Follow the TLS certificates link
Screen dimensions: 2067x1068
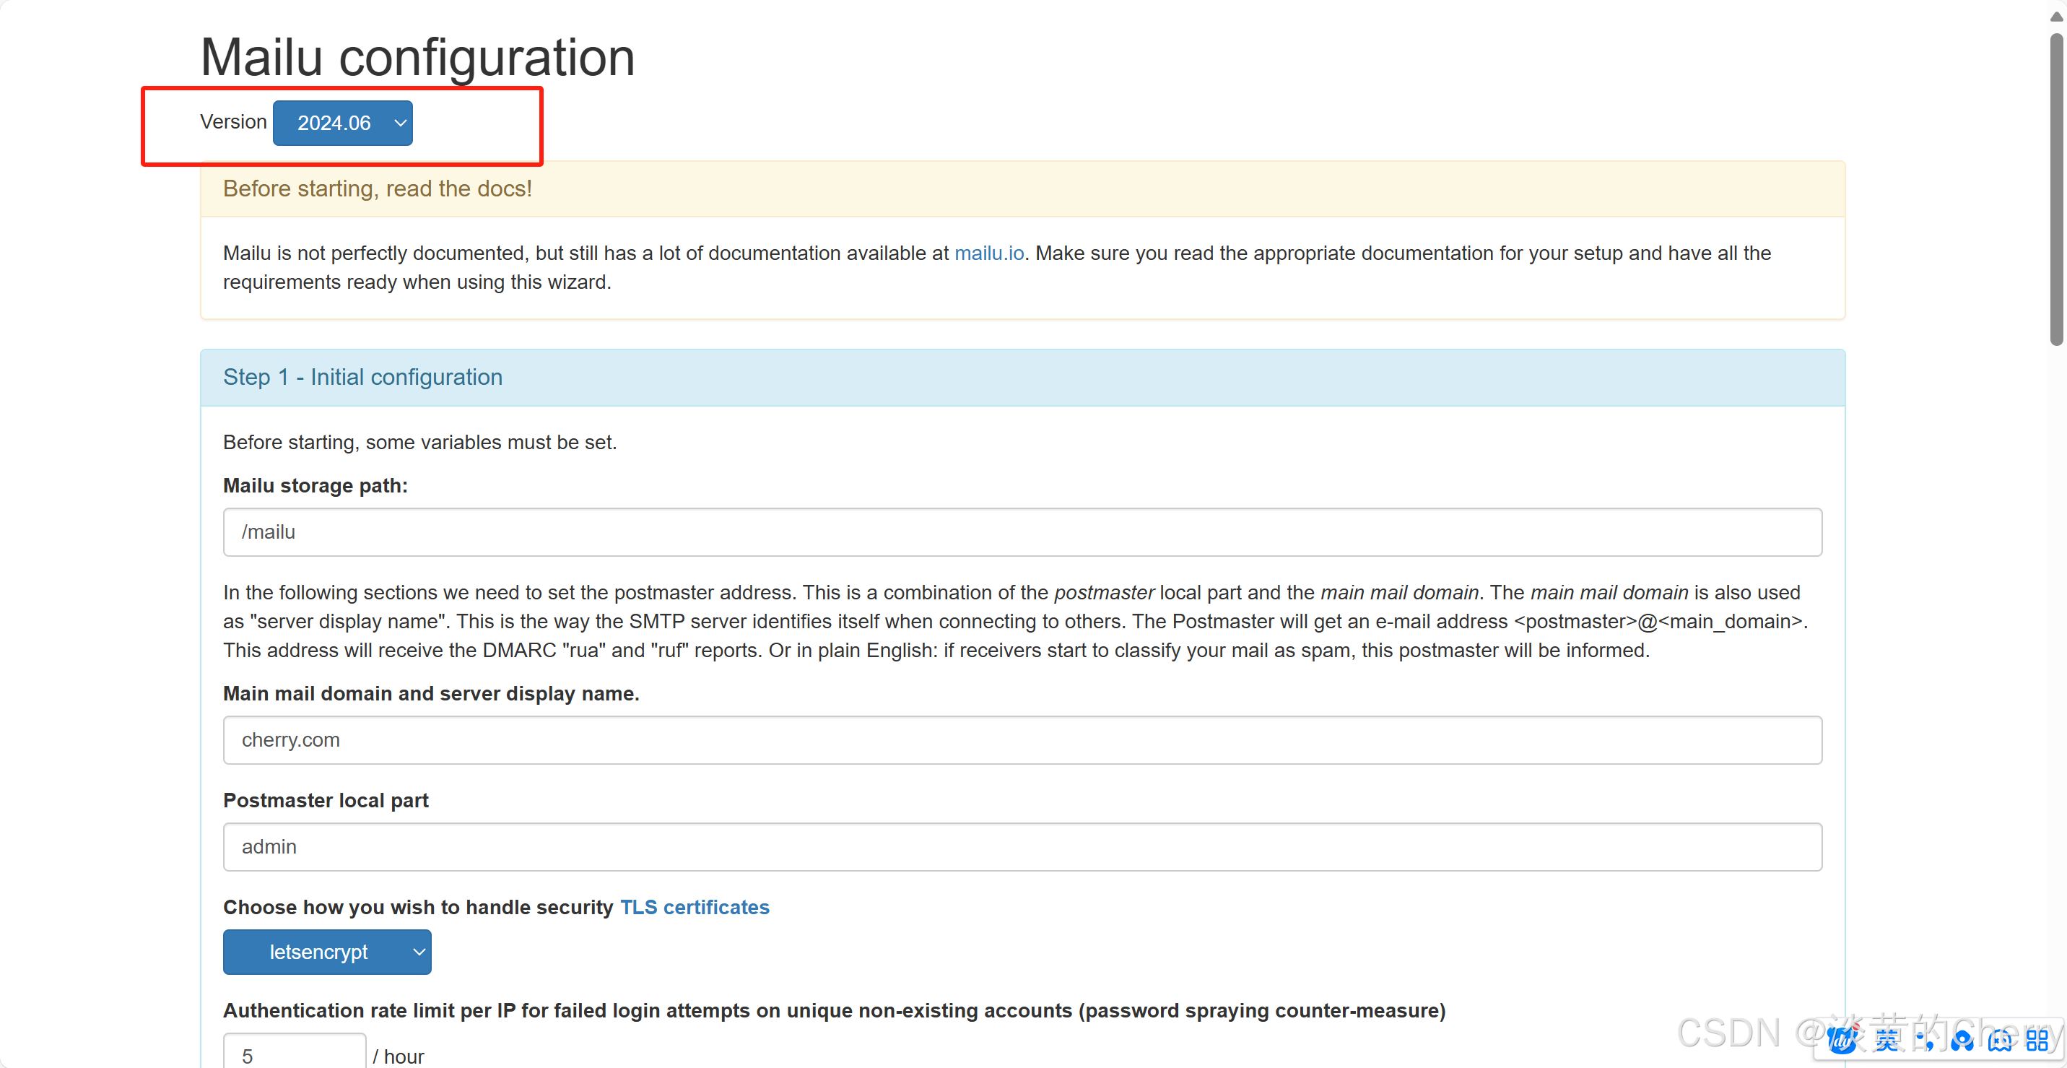point(694,907)
